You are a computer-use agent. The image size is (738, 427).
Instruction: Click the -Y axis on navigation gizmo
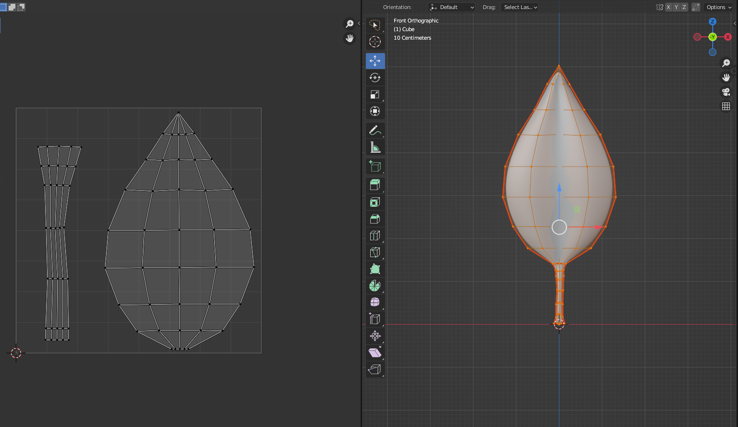point(713,37)
